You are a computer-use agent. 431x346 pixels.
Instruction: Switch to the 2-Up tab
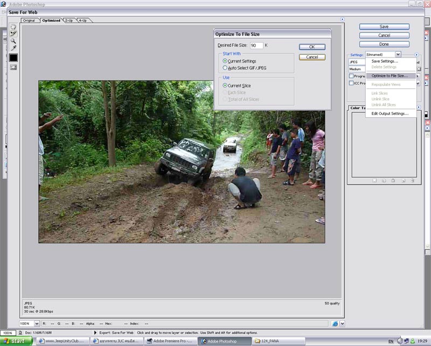tap(69, 21)
